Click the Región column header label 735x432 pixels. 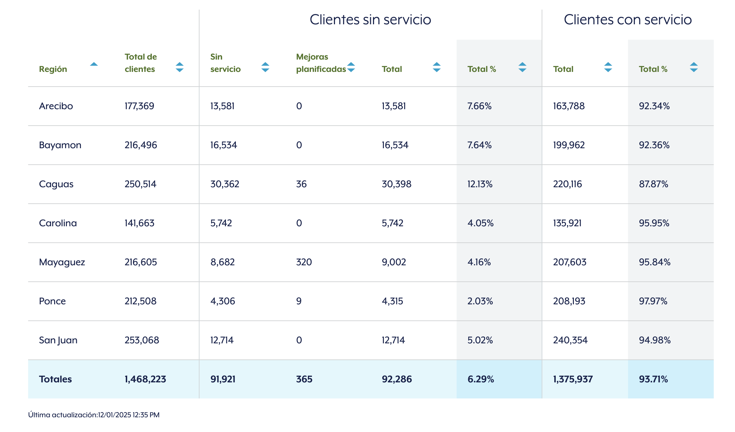(53, 69)
